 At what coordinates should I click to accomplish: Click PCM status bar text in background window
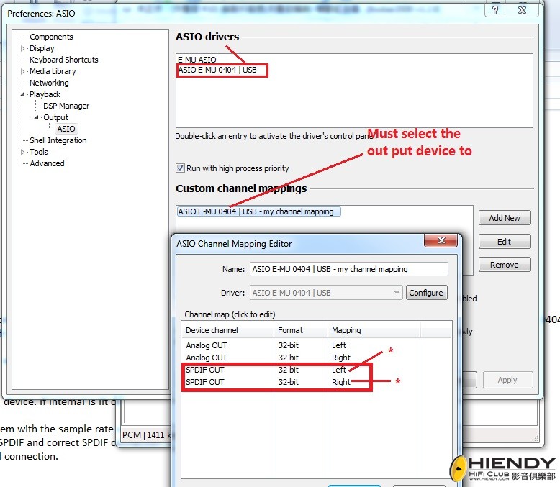tap(146, 435)
